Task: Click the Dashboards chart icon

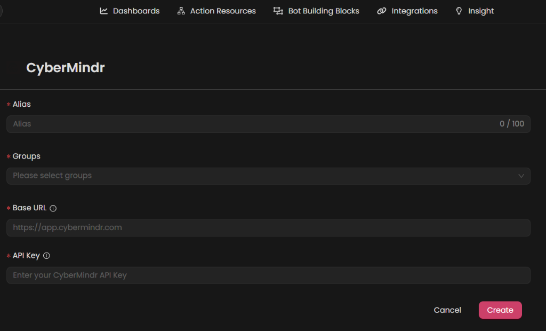Action: coord(104,11)
